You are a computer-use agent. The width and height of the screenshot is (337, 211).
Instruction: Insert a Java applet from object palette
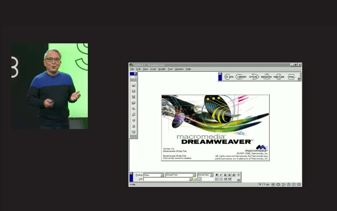point(133,108)
